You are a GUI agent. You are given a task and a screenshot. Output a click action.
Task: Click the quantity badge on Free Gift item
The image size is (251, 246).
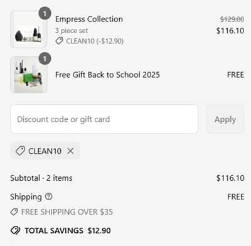pos(45,59)
